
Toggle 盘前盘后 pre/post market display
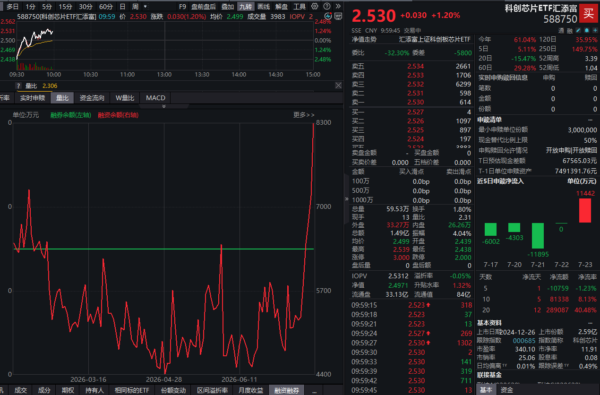pos(203,7)
